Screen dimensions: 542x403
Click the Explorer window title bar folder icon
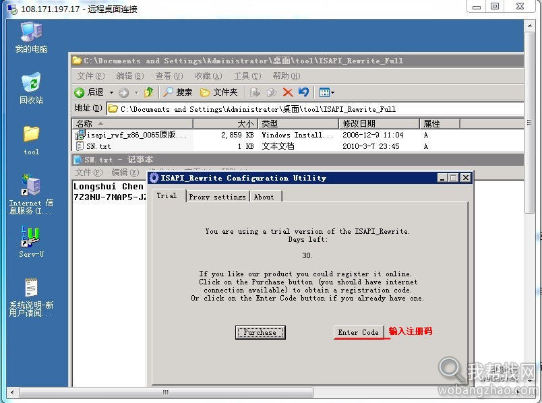[x=77, y=61]
